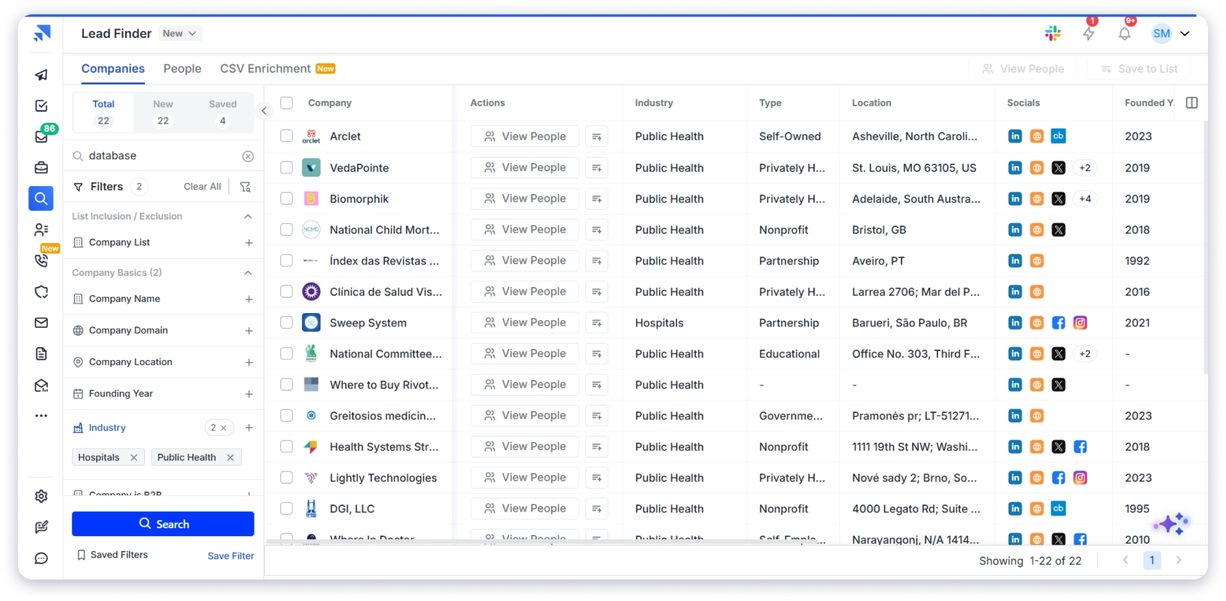Select the magnifier Lead Finder sidebar icon
The image size is (1226, 601).
coord(41,199)
